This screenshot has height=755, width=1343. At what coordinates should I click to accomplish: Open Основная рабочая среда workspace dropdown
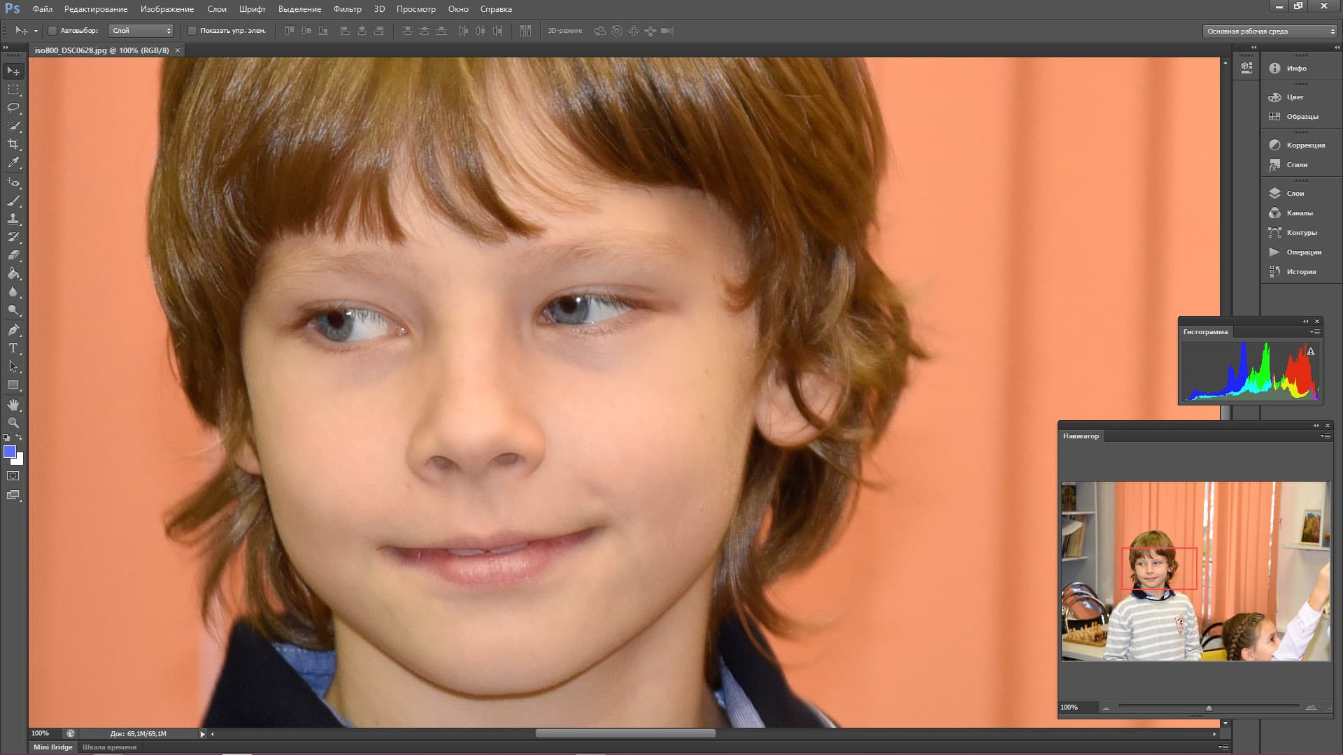1270,31
